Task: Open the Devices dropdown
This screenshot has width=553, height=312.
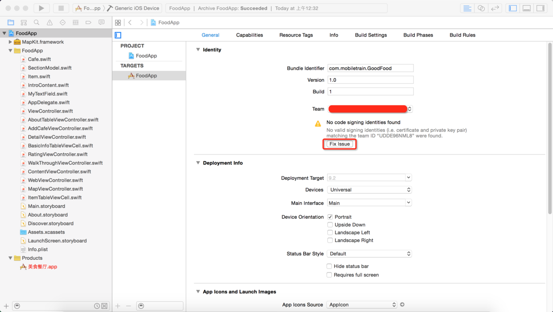Action: click(369, 190)
